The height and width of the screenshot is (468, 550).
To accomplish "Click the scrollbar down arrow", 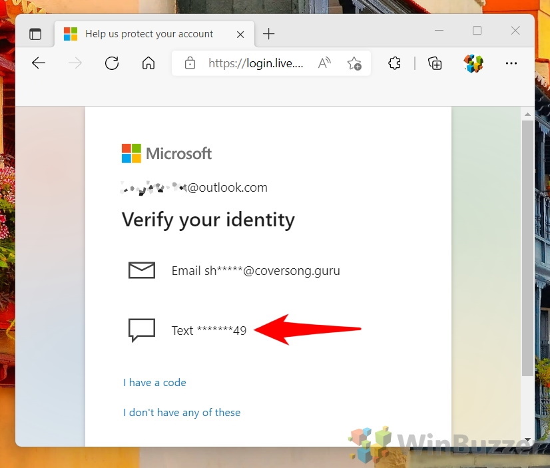I will [x=527, y=439].
